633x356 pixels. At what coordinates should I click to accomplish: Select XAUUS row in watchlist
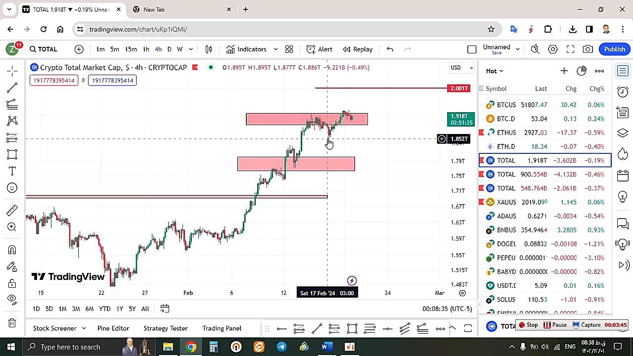(x=545, y=202)
